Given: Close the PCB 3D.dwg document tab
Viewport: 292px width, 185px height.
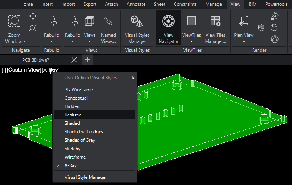Looking at the screenshot, I should click(x=74, y=59).
